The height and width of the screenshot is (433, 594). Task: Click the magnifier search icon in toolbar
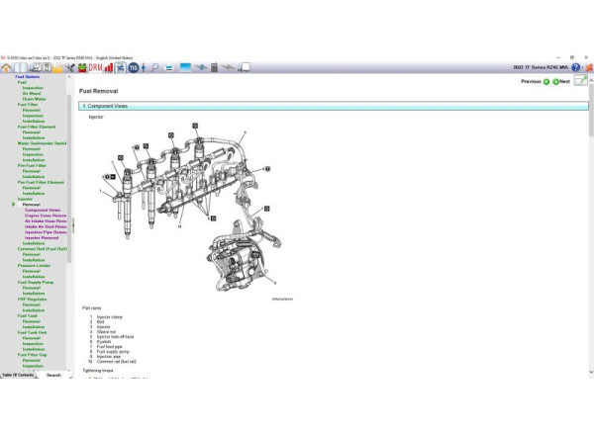tap(155, 67)
